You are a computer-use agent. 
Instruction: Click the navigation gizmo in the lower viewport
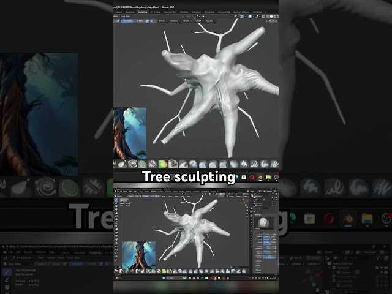tap(244, 202)
